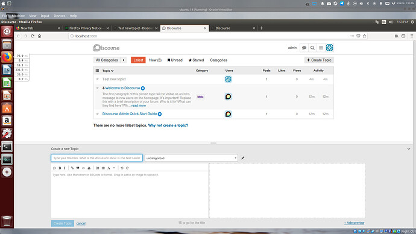
Task: Upload image via composer toolbar
Action: click(x=89, y=168)
